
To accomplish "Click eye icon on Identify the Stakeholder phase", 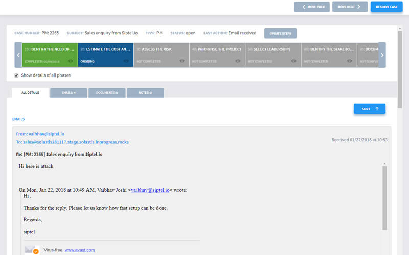I will pyautogui.click(x=350, y=61).
